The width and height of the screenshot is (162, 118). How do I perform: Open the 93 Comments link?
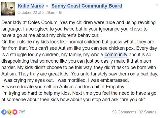point(124,112)
